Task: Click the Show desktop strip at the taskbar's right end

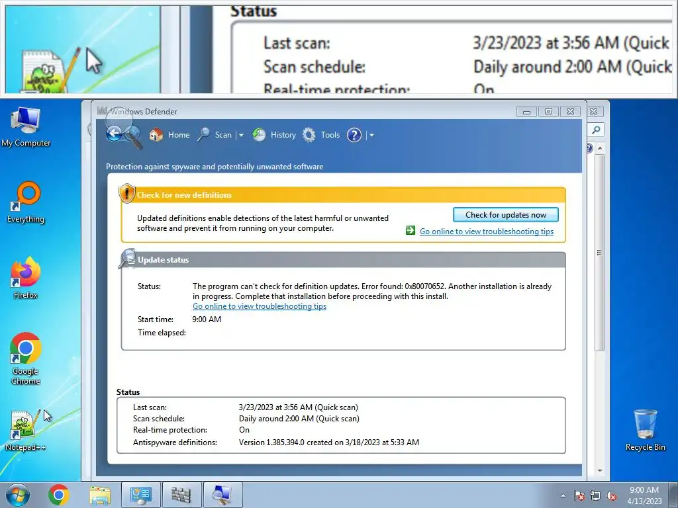Action: (673, 495)
